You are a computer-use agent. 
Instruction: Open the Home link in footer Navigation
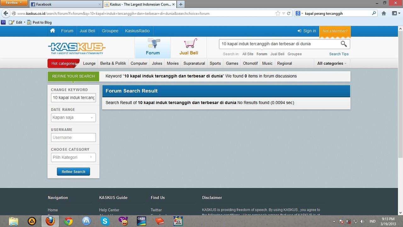53,210
